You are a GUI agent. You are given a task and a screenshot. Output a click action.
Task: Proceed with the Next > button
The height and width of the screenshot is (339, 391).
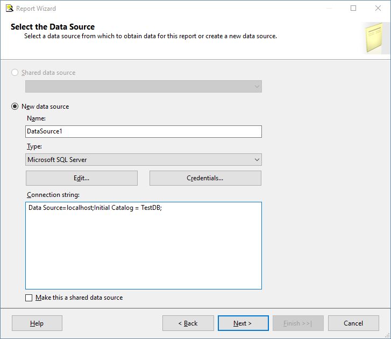pos(243,323)
